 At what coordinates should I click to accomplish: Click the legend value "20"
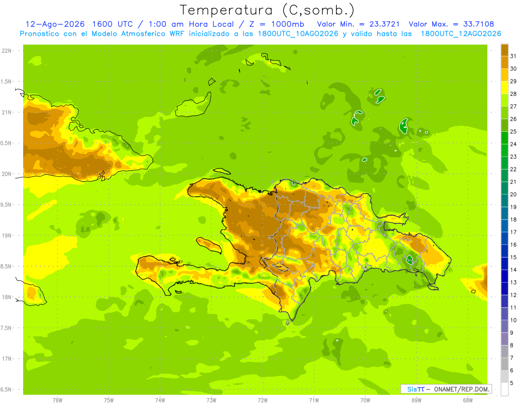513,194
